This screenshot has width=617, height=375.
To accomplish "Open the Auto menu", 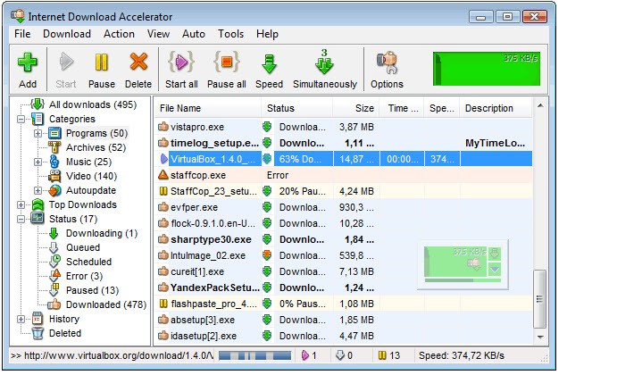I will [193, 34].
